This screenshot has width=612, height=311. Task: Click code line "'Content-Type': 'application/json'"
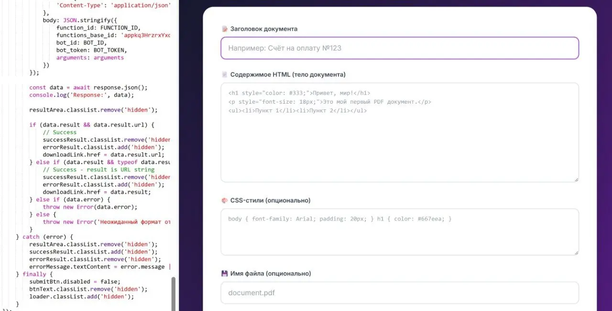[x=114, y=6]
